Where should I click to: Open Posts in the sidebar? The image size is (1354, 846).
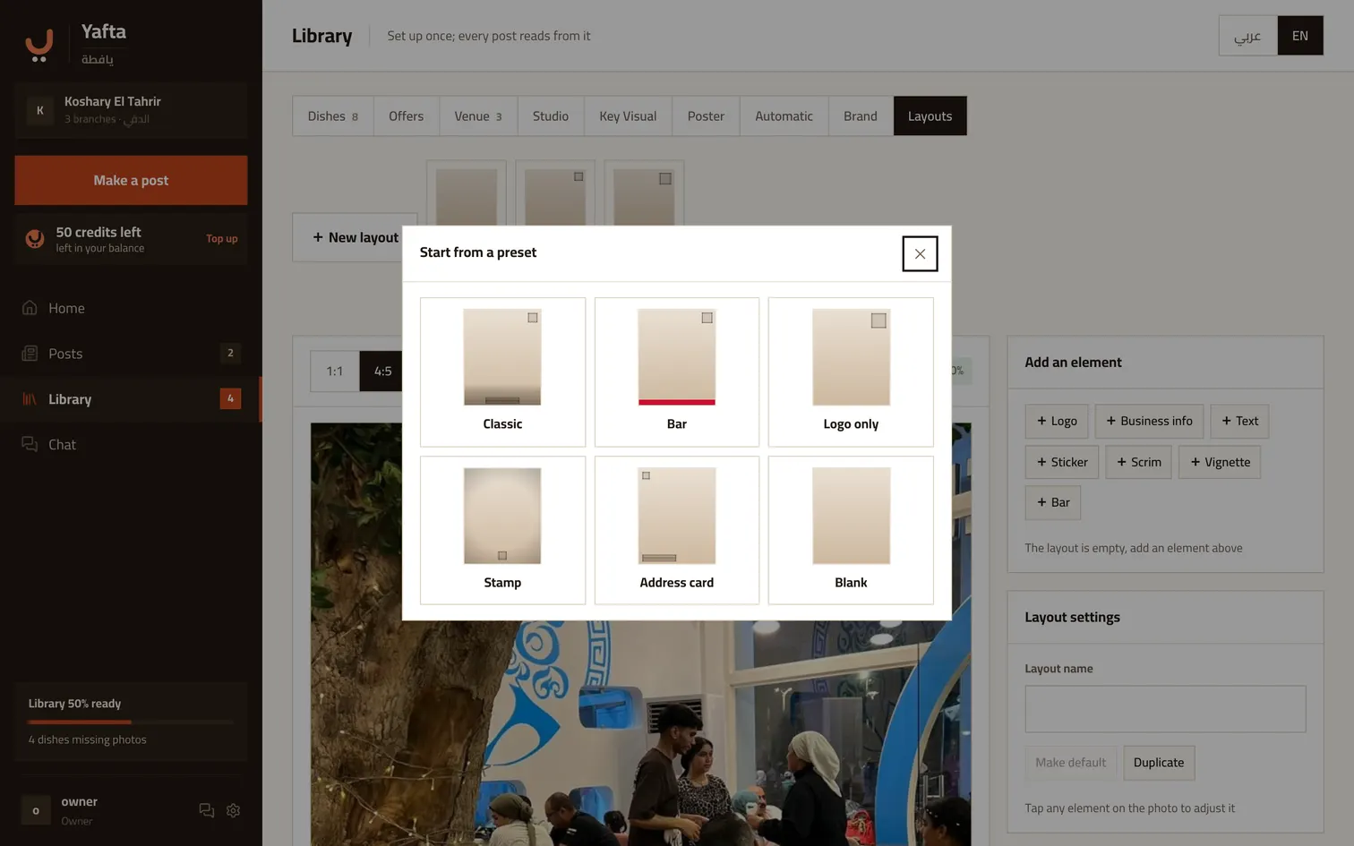pyautogui.click(x=131, y=354)
